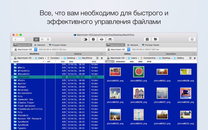The width and height of the screenshot is (208, 130).
Task: Click the eye quick look icon
Action: coord(102,40)
